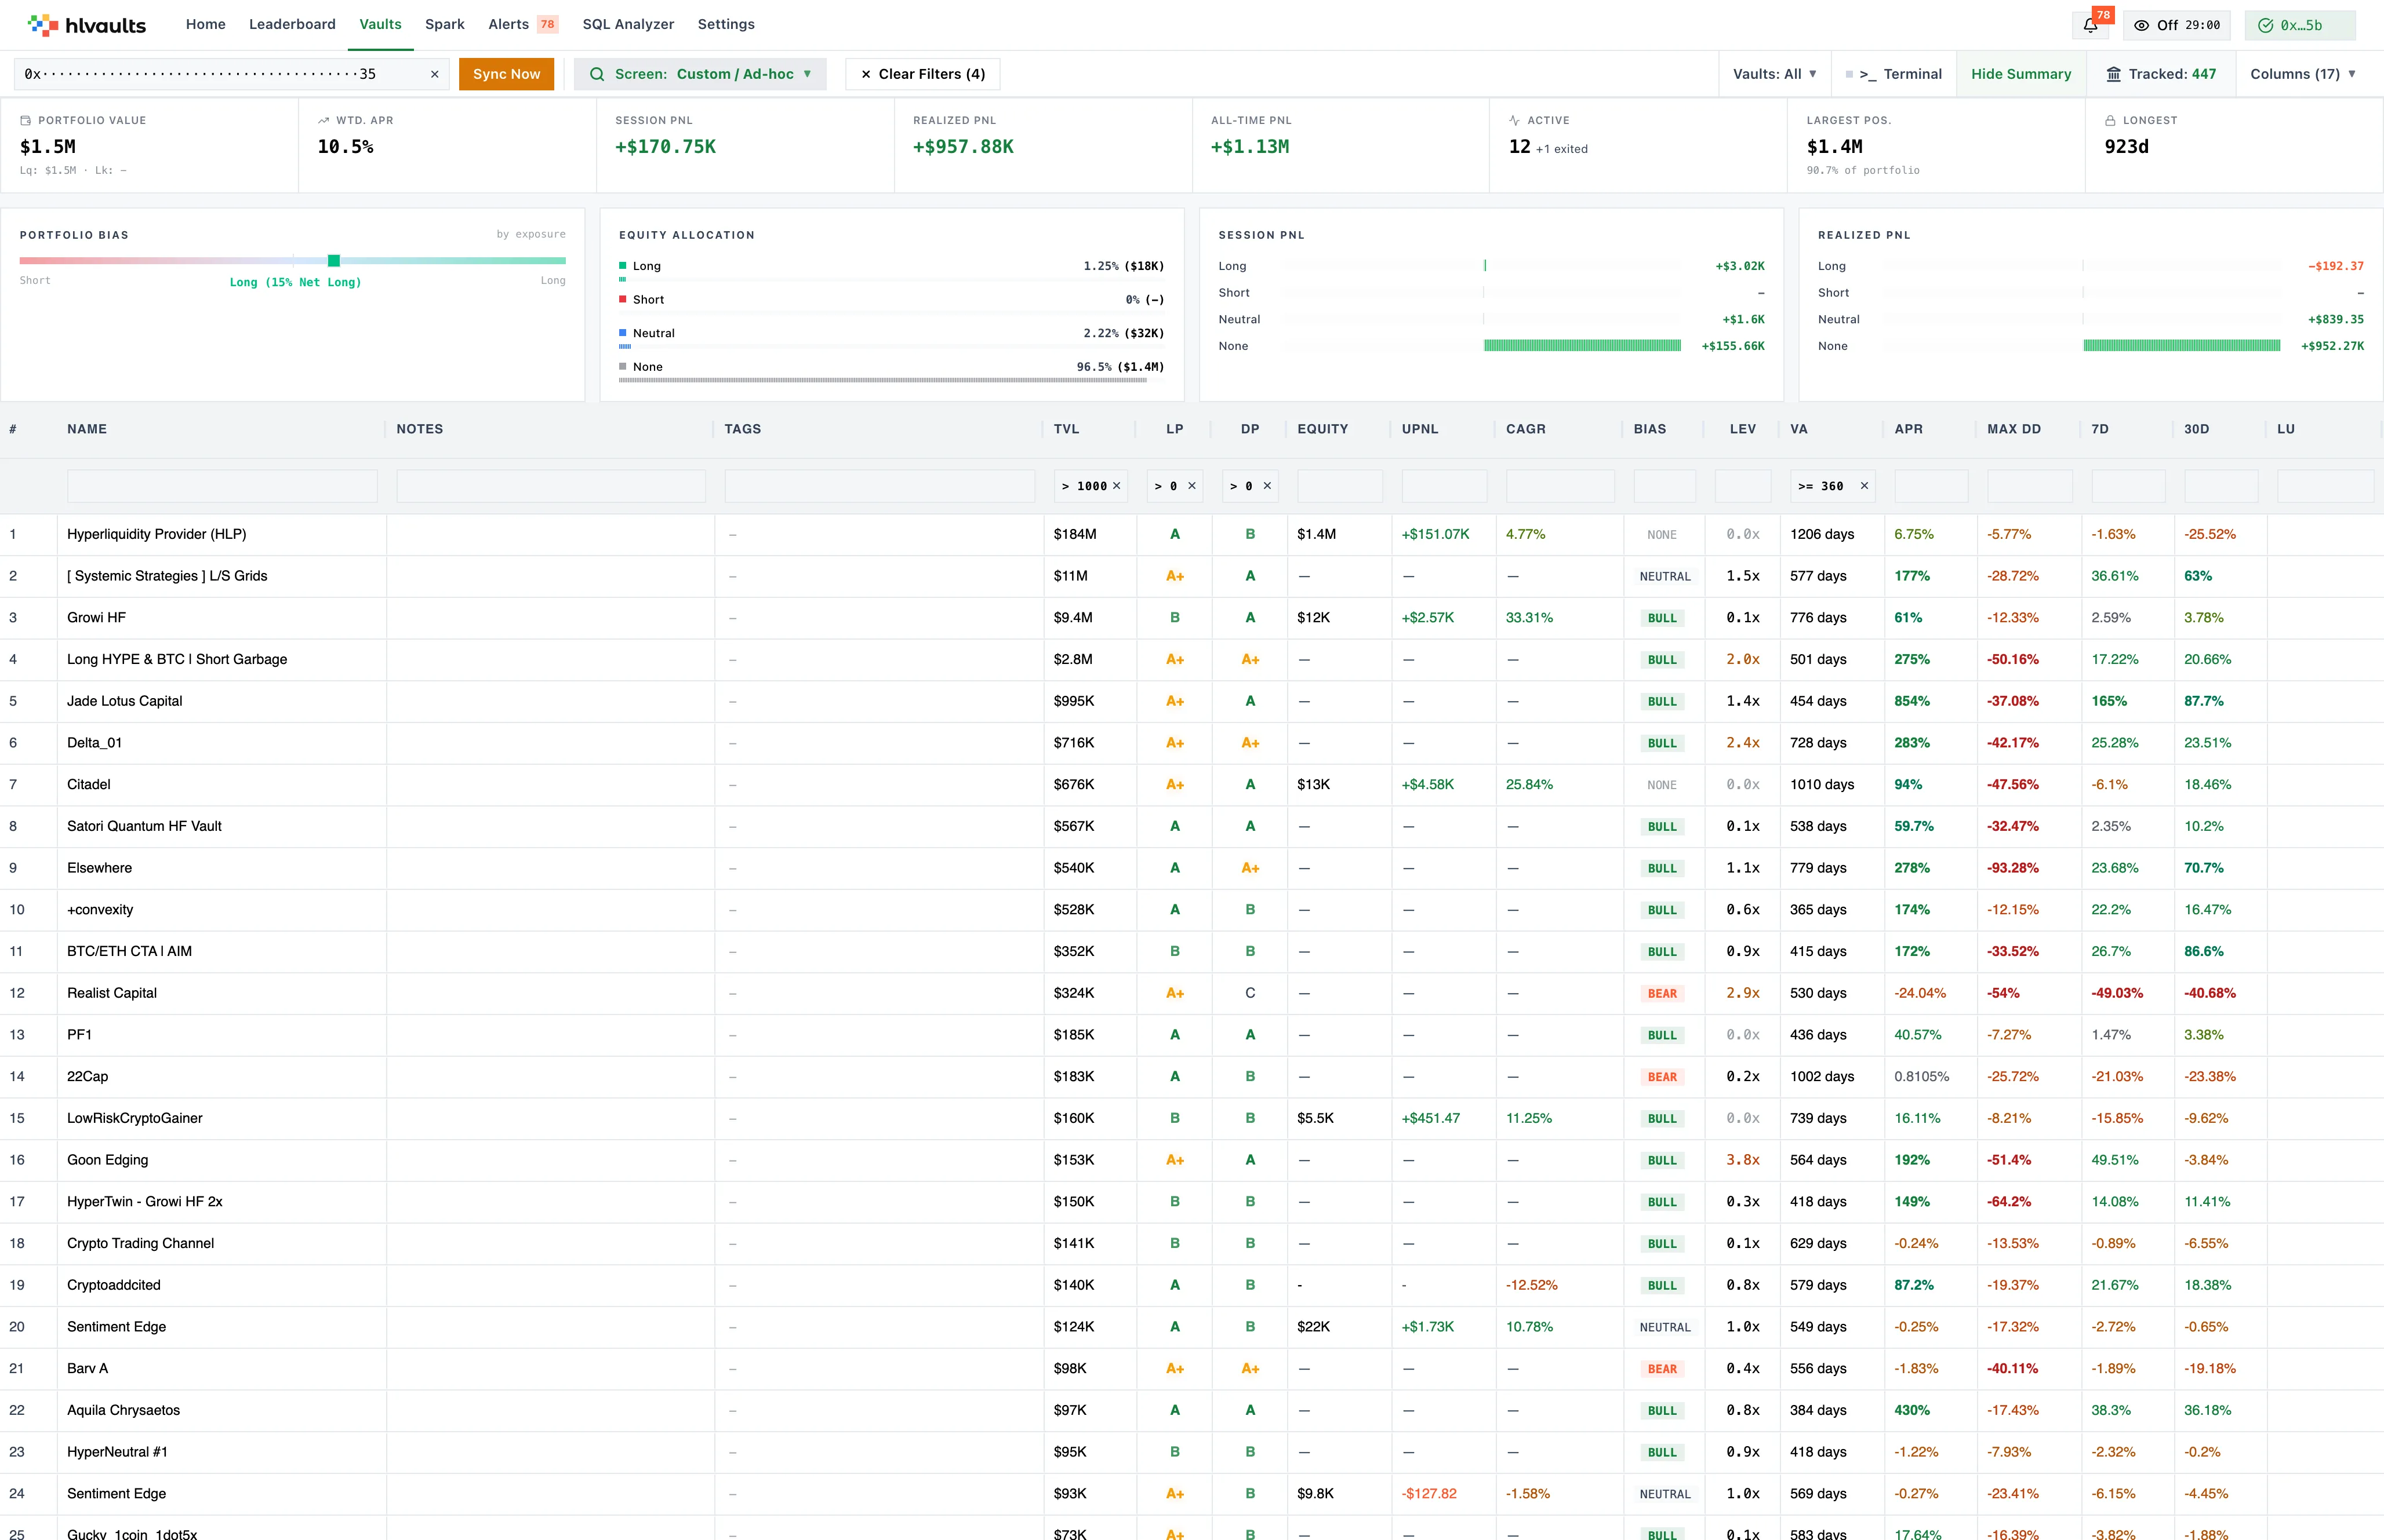
Task: Open the Growi HF vault
Action: pos(96,618)
